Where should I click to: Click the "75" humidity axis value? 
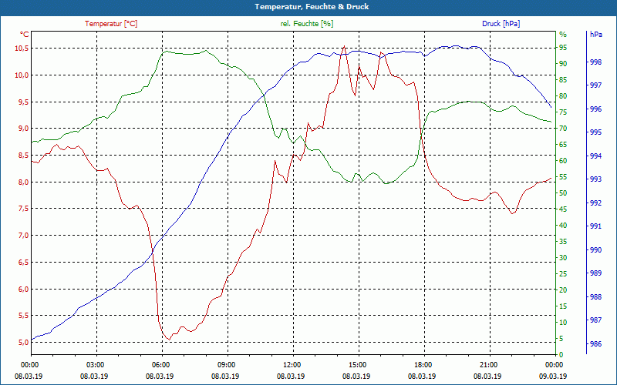tap(563, 112)
